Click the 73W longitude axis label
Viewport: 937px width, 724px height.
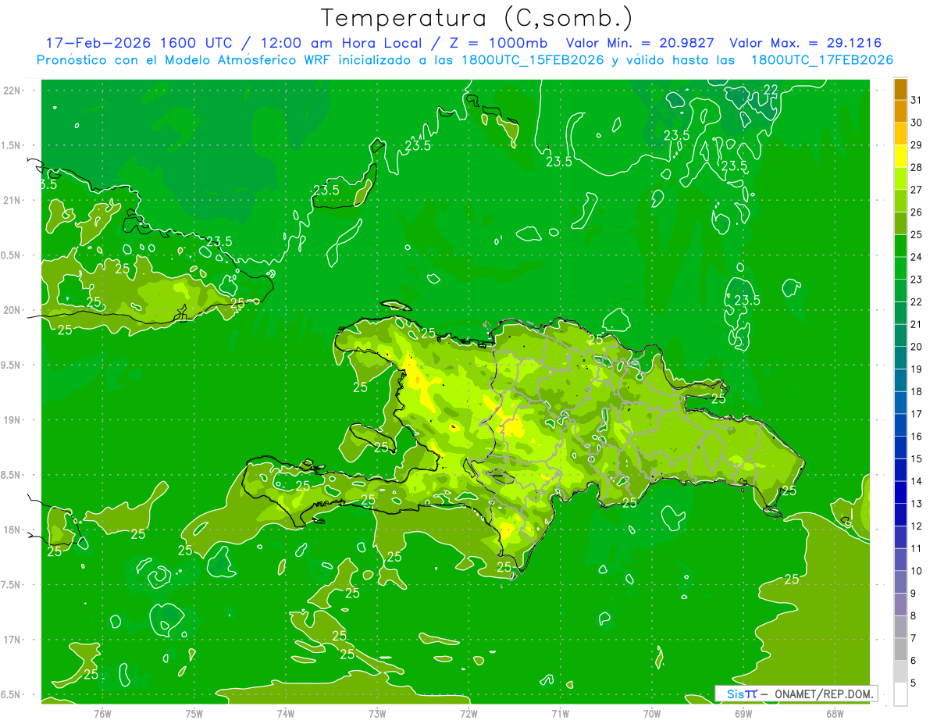pyautogui.click(x=377, y=713)
